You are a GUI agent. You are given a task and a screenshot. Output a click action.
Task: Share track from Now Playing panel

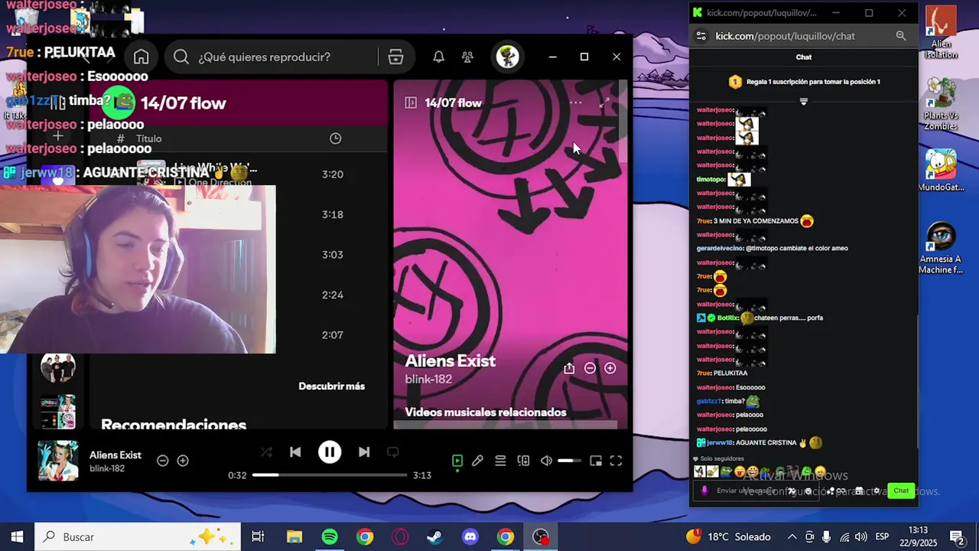pyautogui.click(x=569, y=368)
